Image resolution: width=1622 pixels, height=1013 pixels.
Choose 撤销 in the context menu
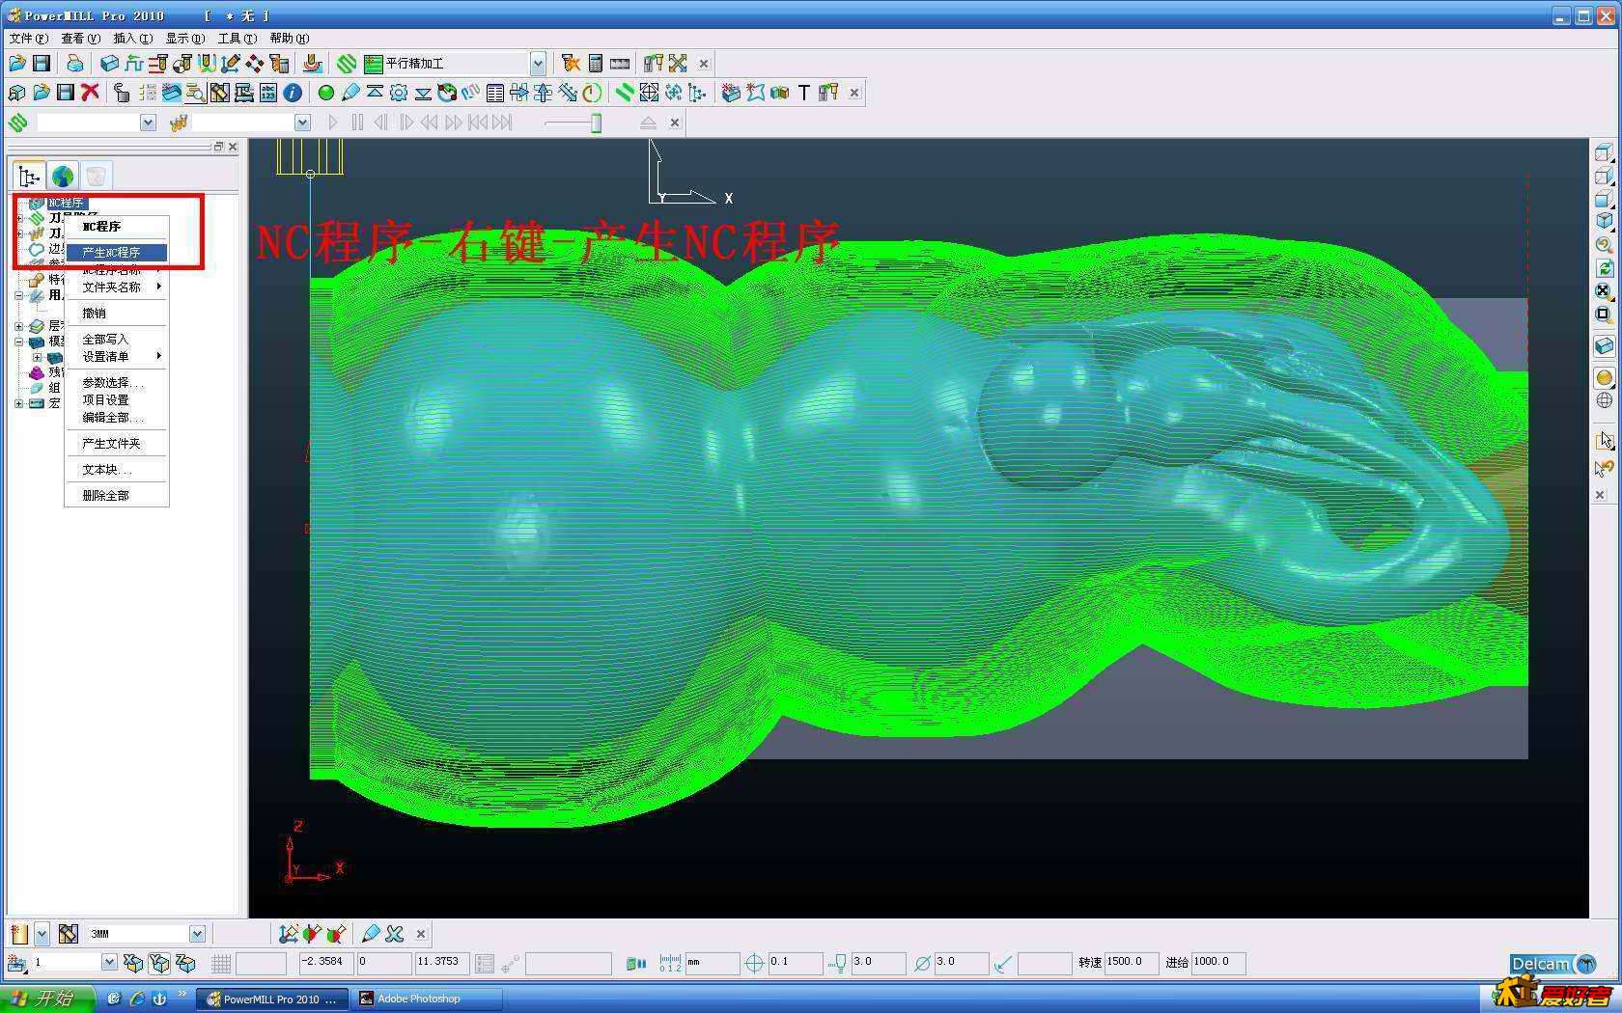click(116, 314)
